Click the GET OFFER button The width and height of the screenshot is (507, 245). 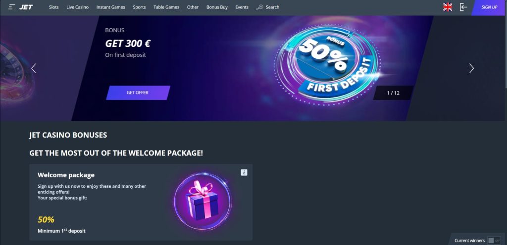click(x=138, y=93)
